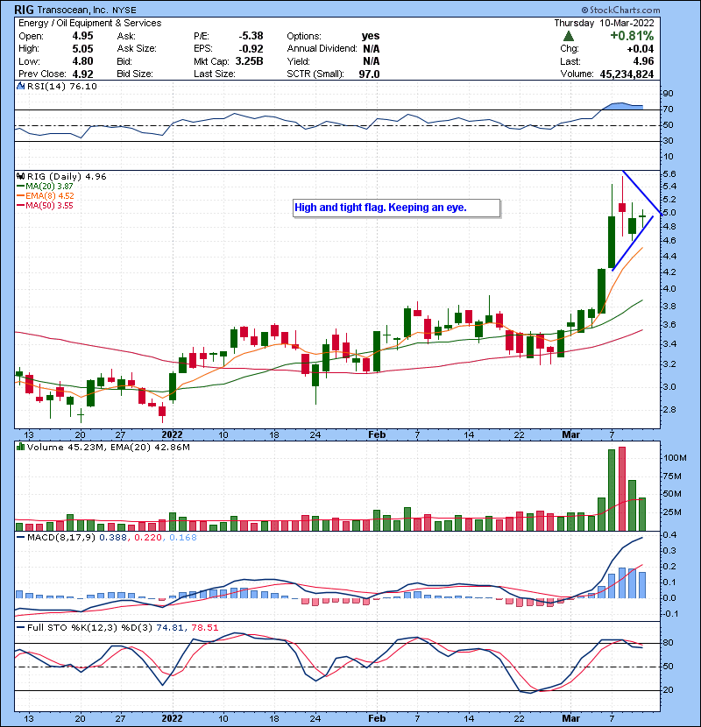Click the Options value yes
The image size is (701, 727).
[371, 36]
